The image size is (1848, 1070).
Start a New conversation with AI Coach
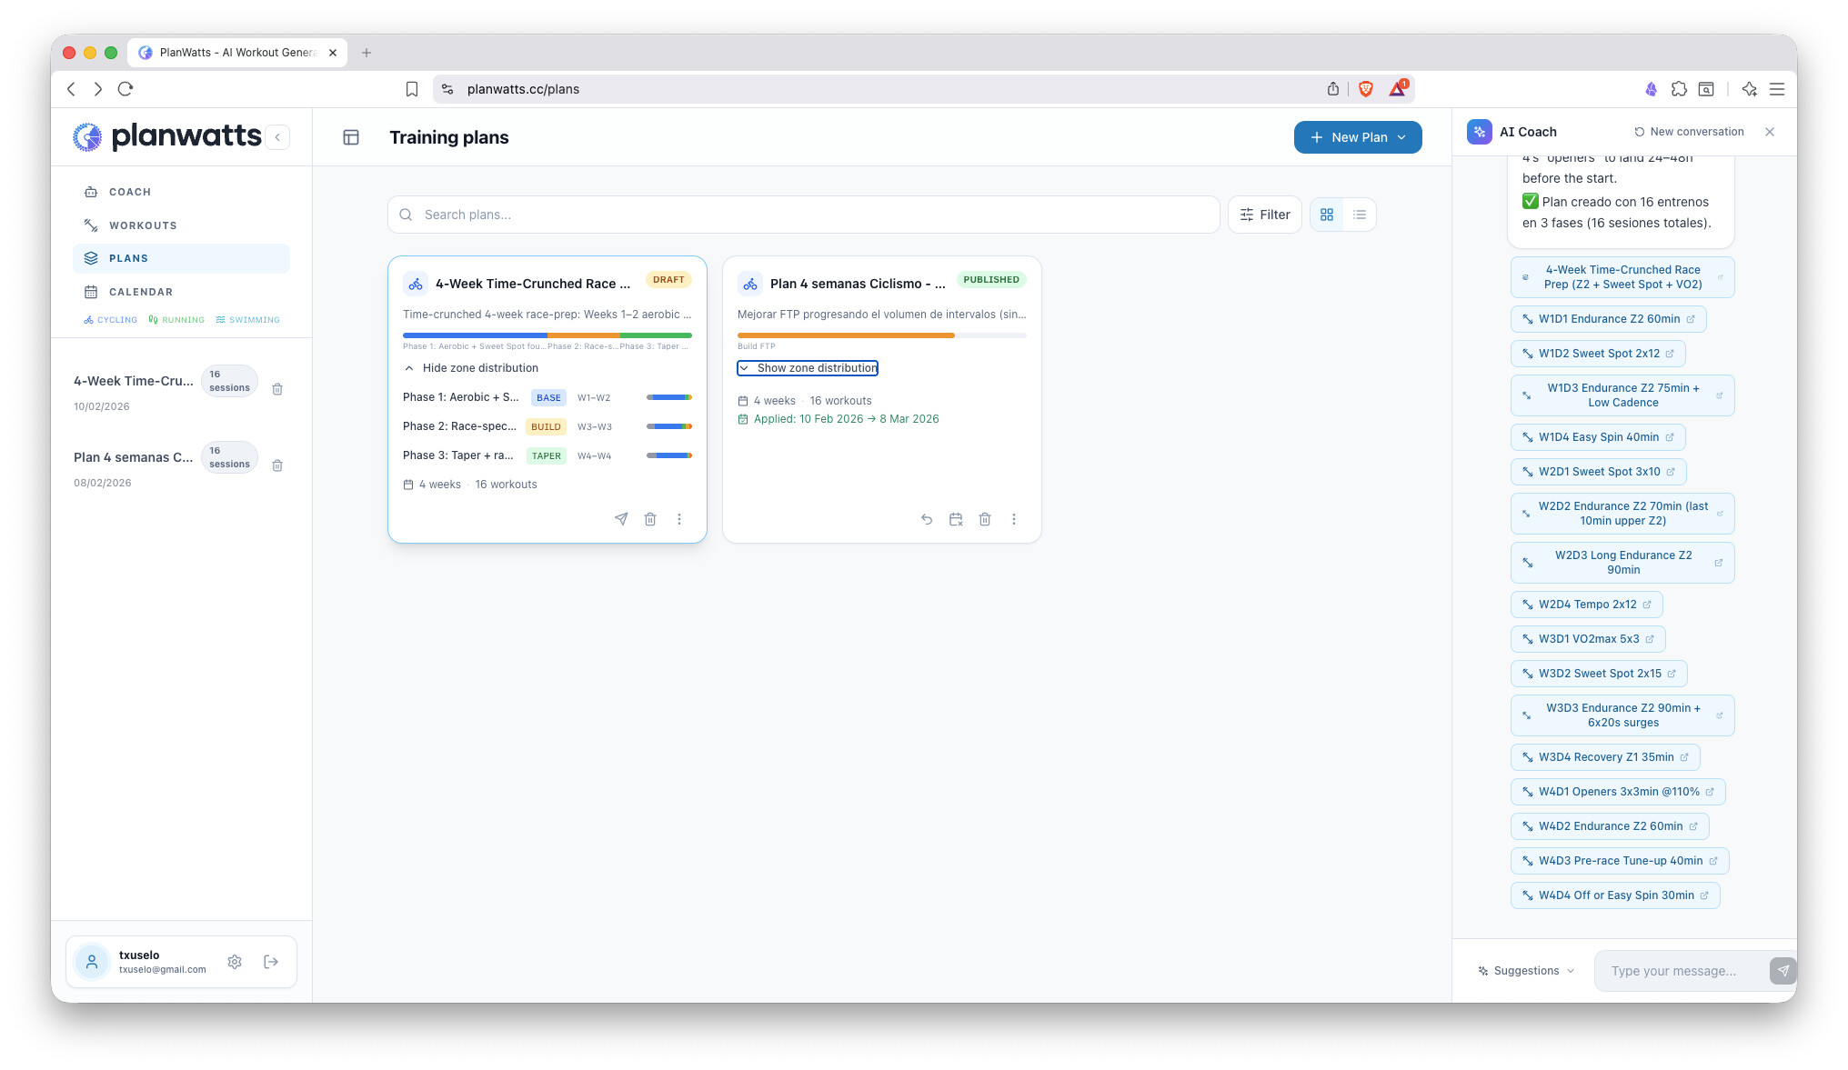pyautogui.click(x=1689, y=132)
